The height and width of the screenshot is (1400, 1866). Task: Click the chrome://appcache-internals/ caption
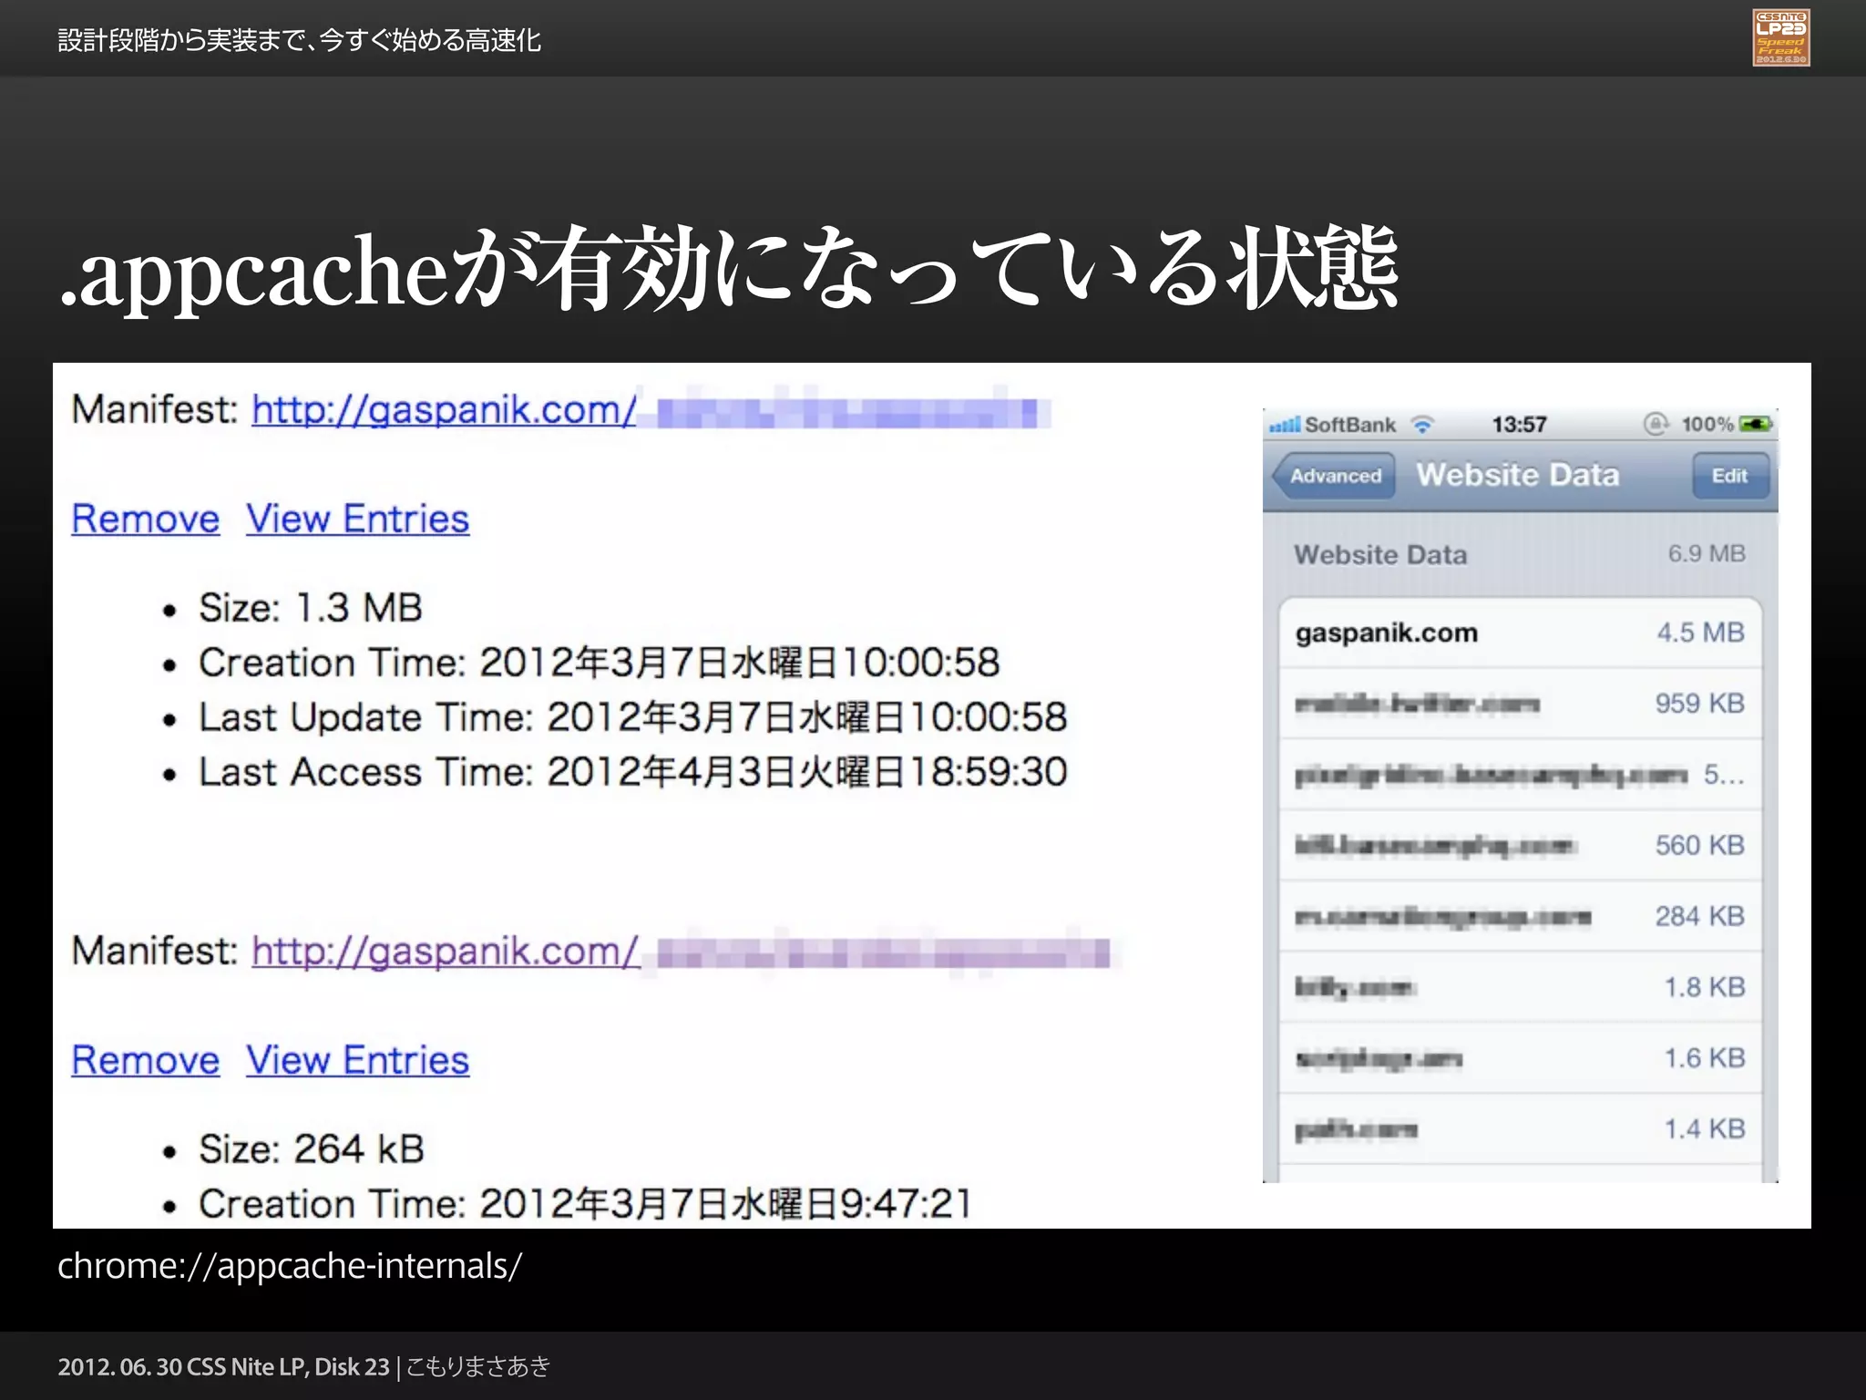290,1266
